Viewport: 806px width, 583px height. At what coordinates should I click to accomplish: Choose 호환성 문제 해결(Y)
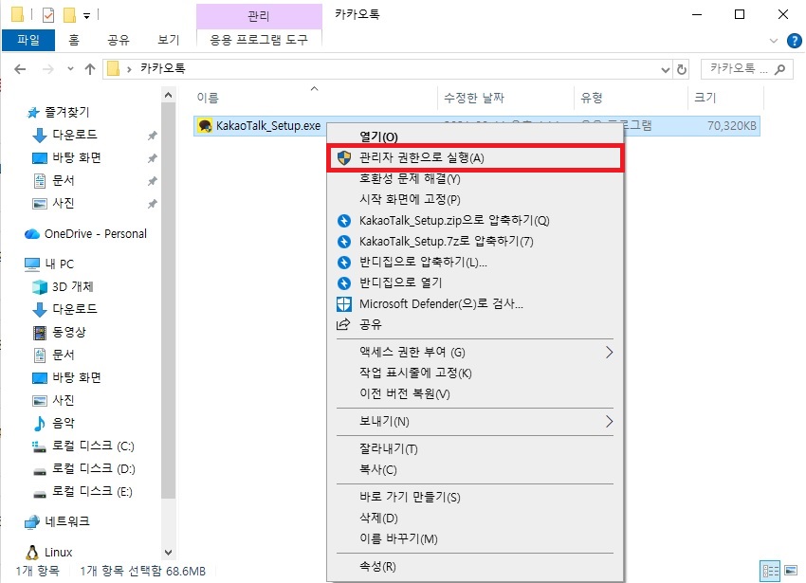tap(475, 179)
